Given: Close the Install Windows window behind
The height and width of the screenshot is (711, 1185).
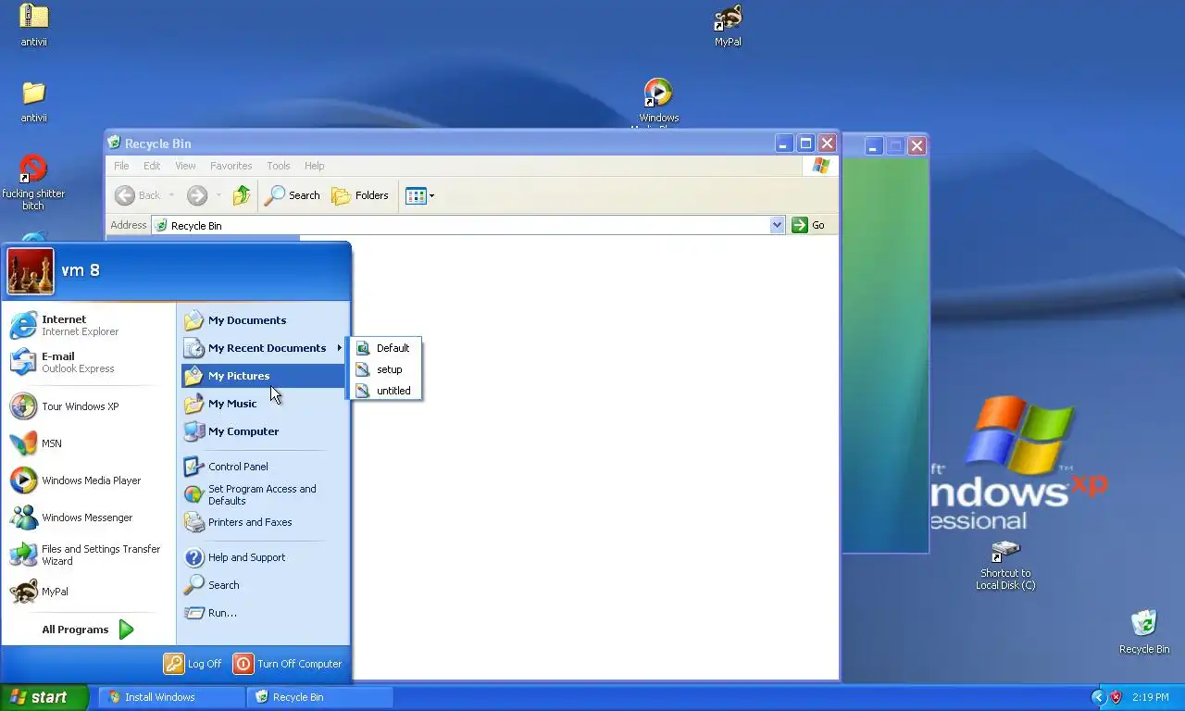Looking at the screenshot, I should point(917,146).
